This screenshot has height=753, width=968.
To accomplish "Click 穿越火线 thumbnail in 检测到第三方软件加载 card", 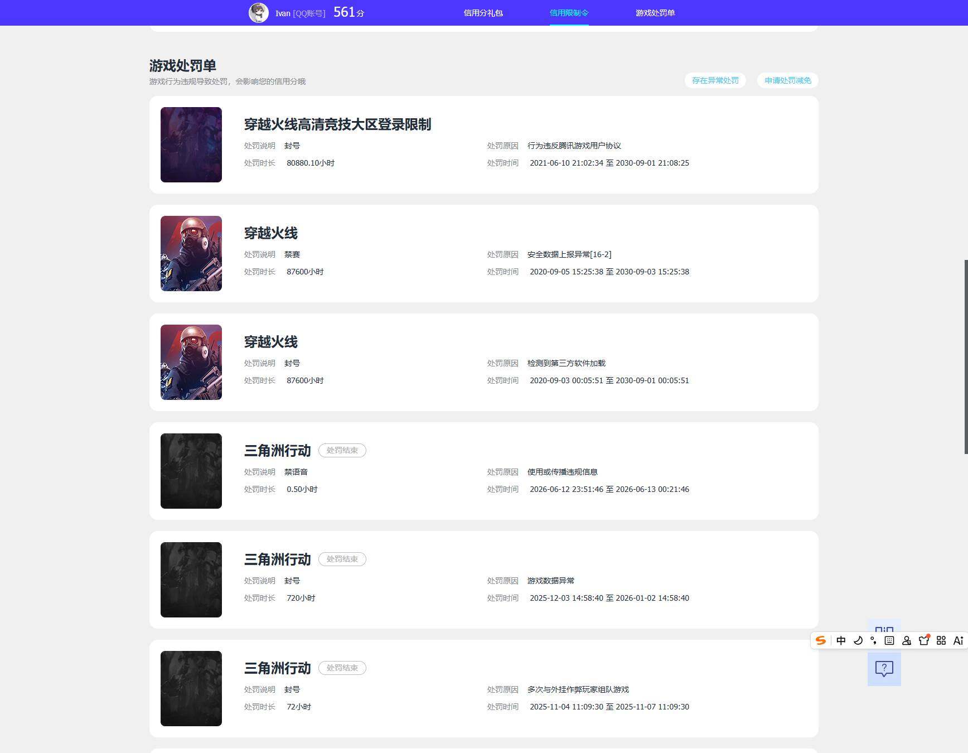I will pyautogui.click(x=191, y=362).
